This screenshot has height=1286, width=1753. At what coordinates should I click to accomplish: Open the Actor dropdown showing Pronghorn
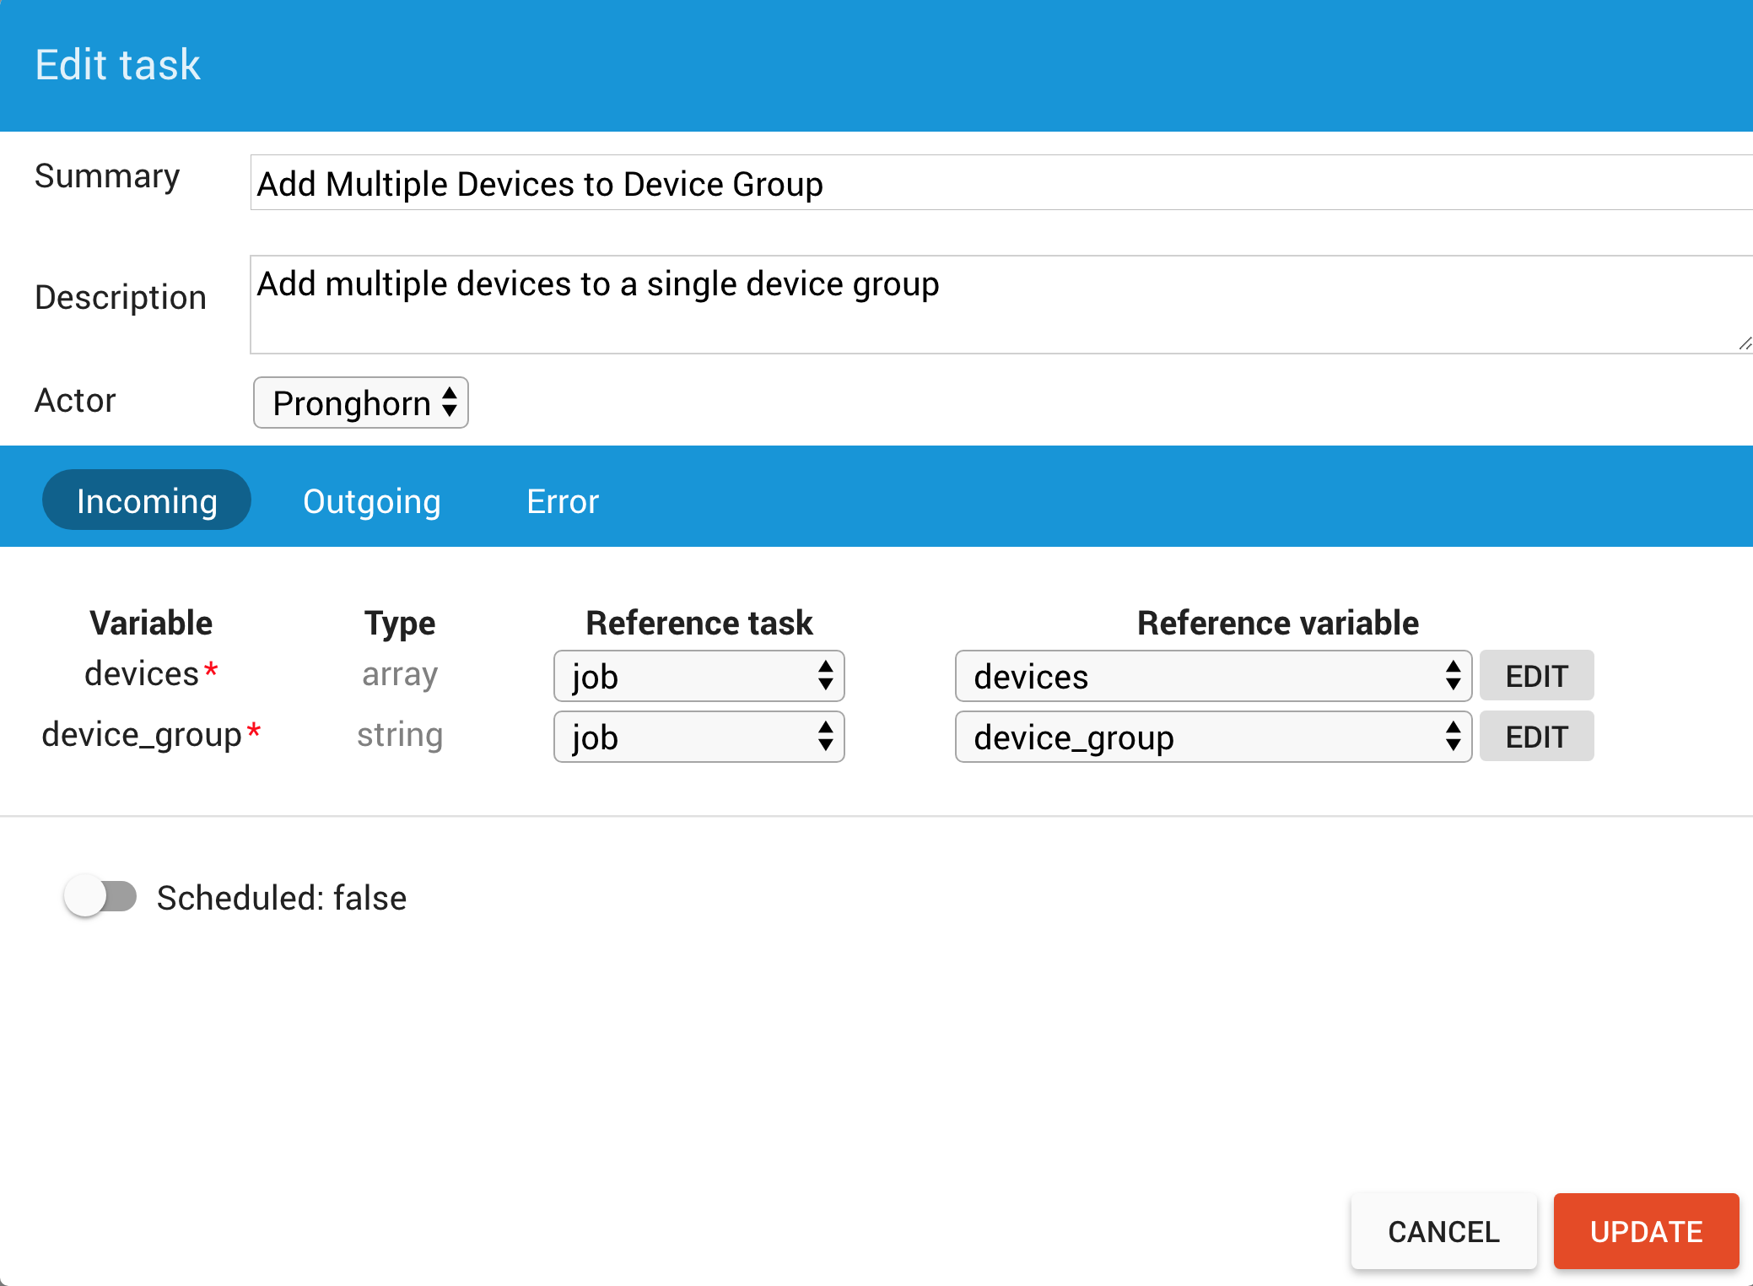361,403
